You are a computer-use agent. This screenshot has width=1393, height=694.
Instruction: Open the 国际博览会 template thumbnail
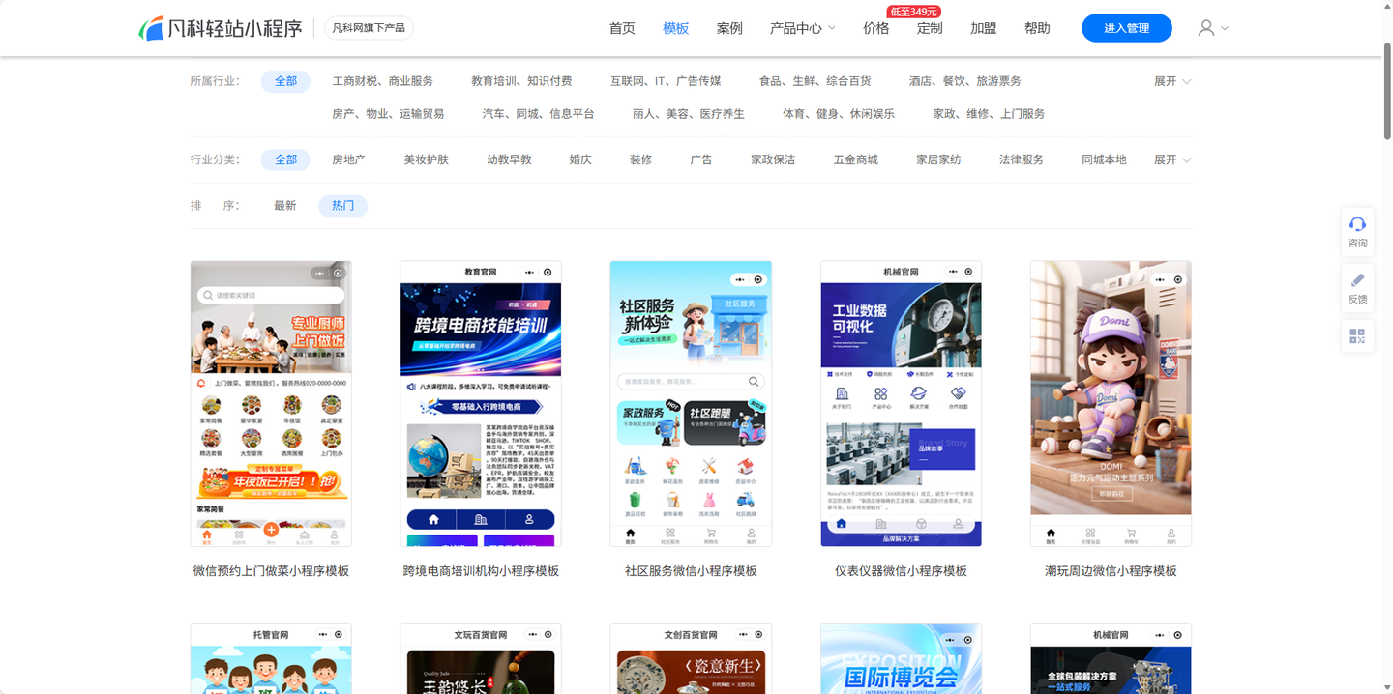(901, 658)
